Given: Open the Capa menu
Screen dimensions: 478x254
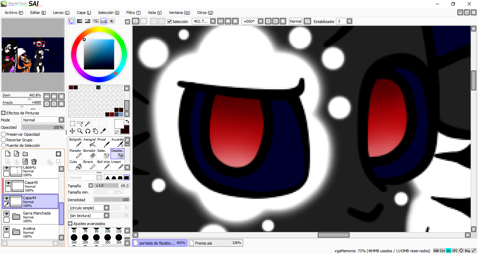Looking at the screenshot, I should point(84,13).
